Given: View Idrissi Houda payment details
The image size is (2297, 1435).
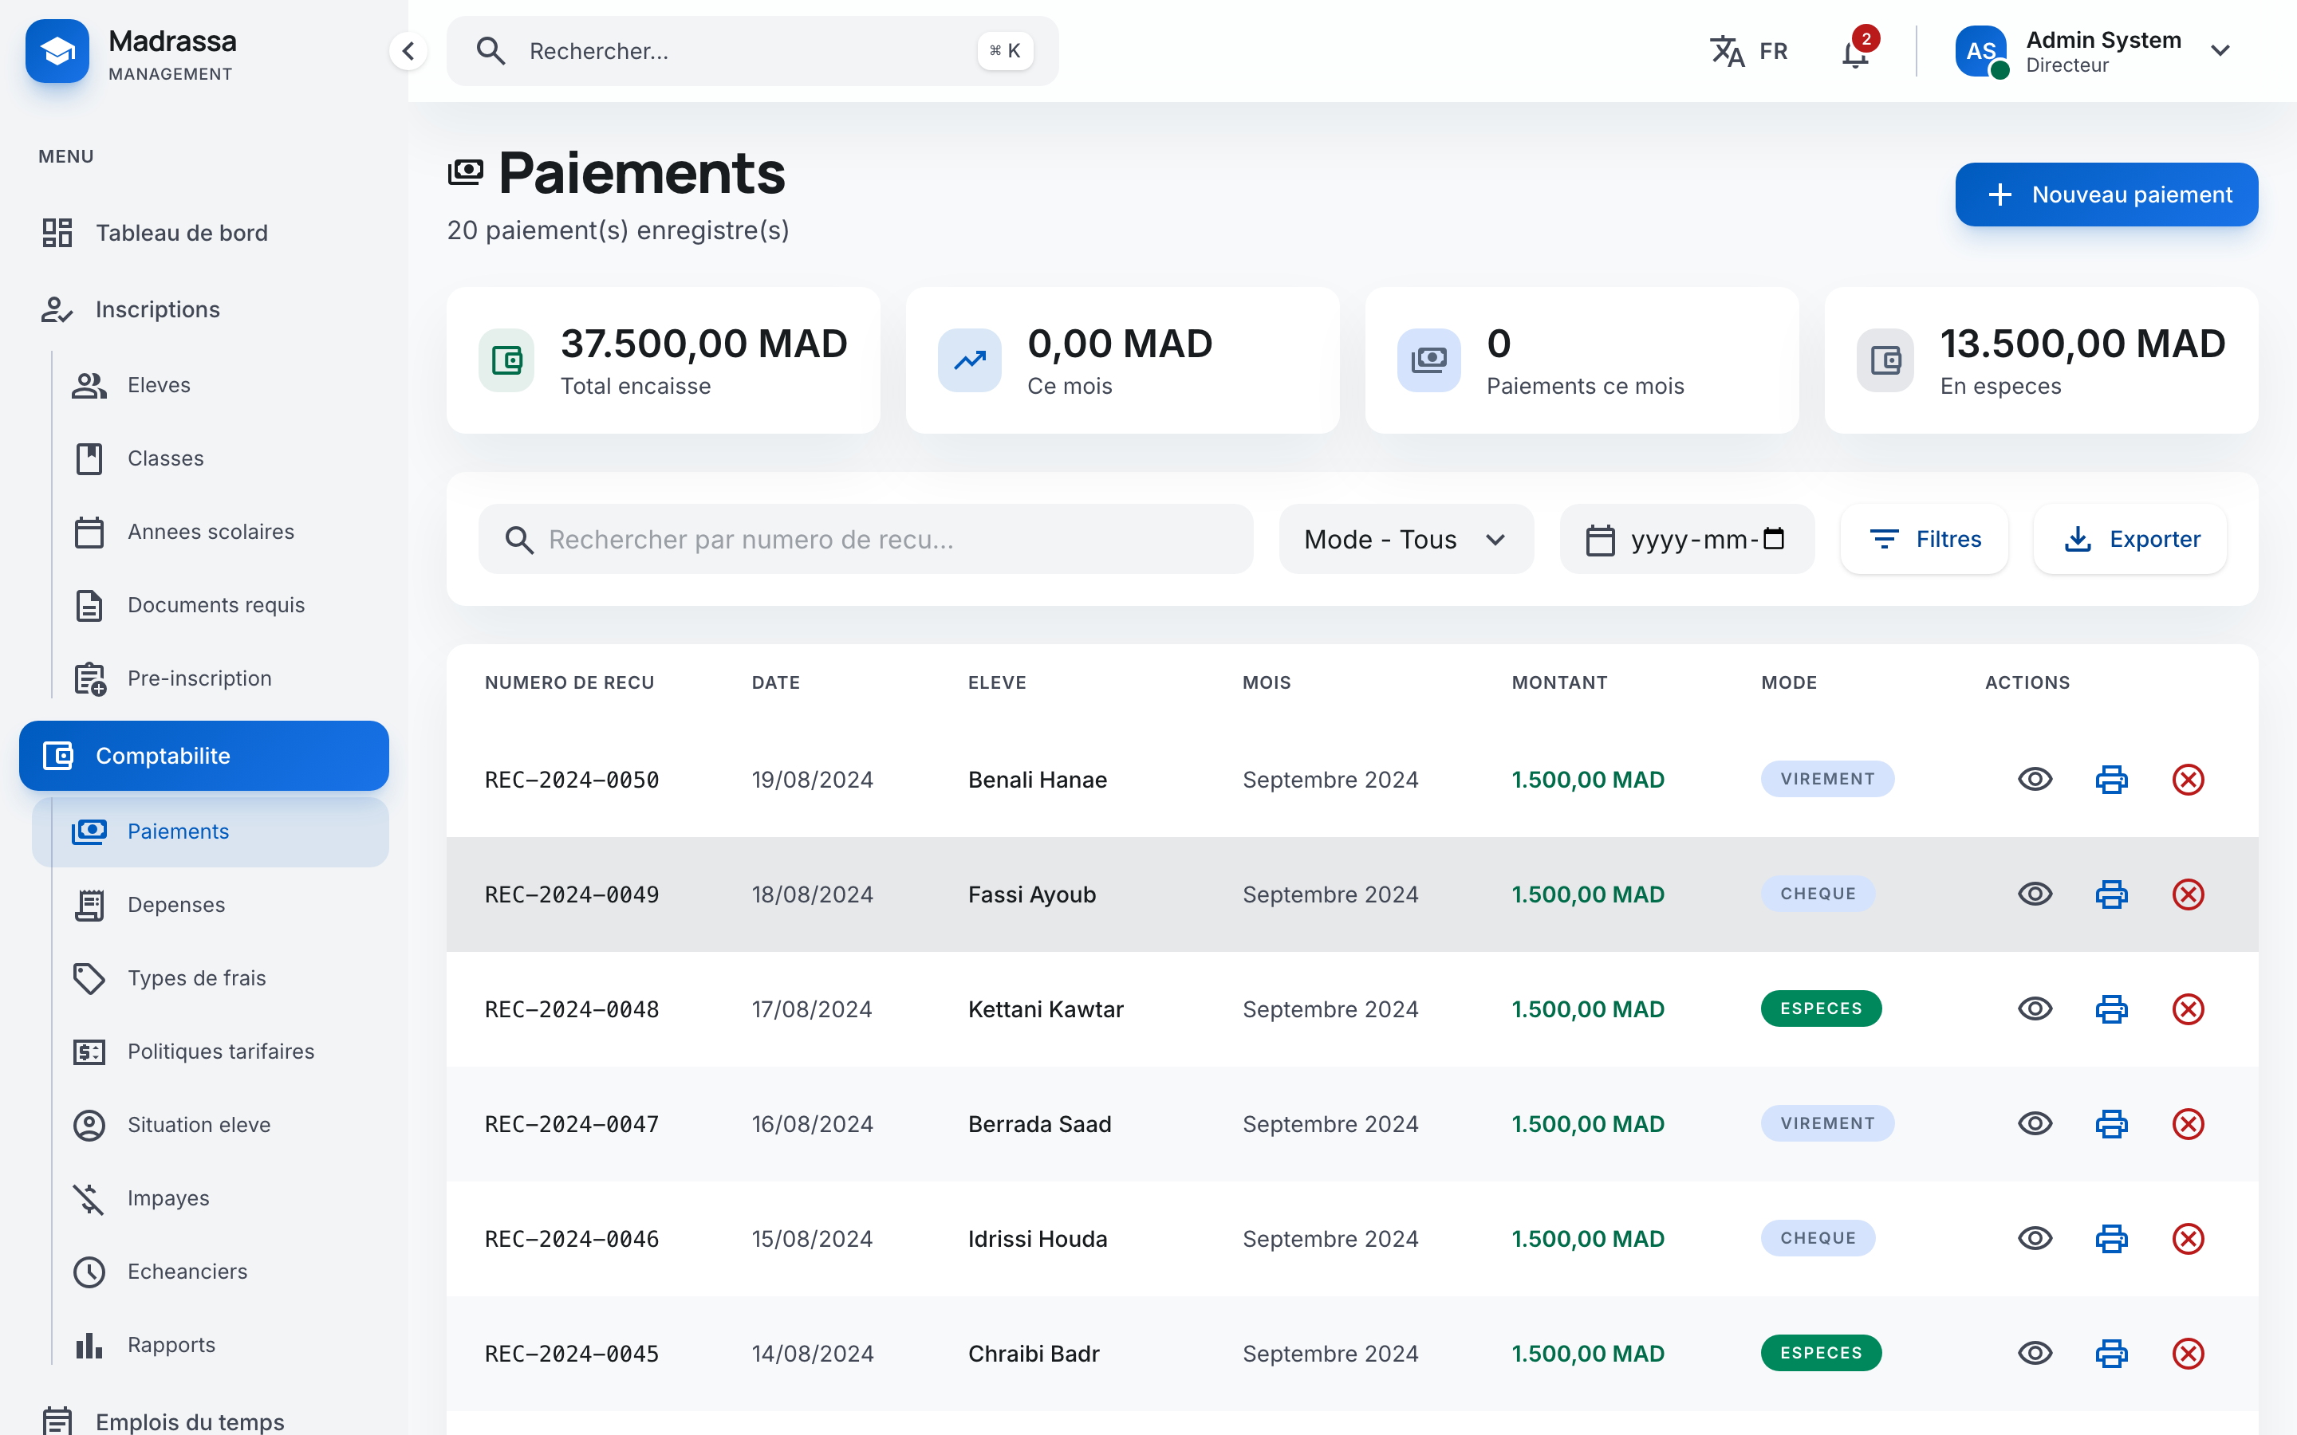Looking at the screenshot, I should (x=2034, y=1239).
